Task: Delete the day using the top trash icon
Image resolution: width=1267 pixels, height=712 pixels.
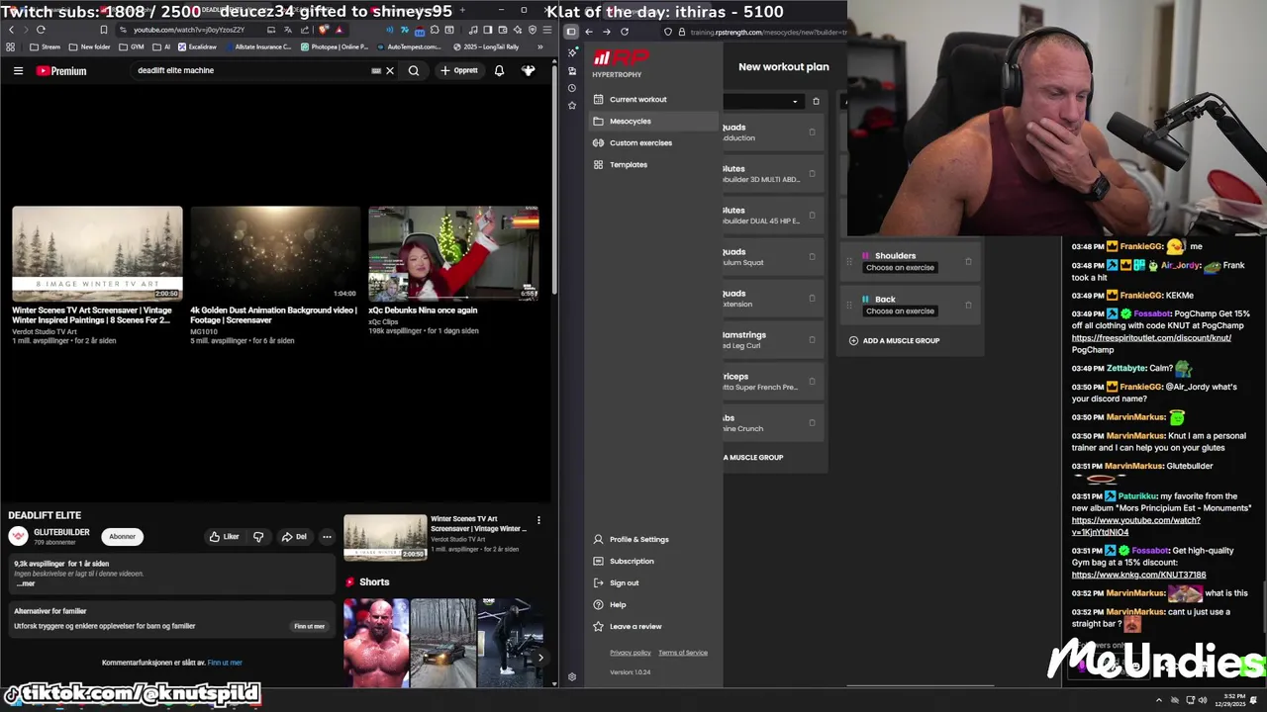Action: [816, 101]
